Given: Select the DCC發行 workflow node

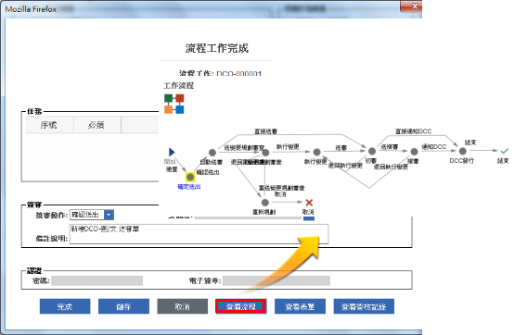Looking at the screenshot, I should click(x=463, y=152).
